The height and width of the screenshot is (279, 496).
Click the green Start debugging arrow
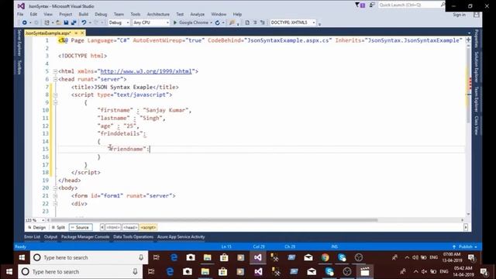coord(175,22)
